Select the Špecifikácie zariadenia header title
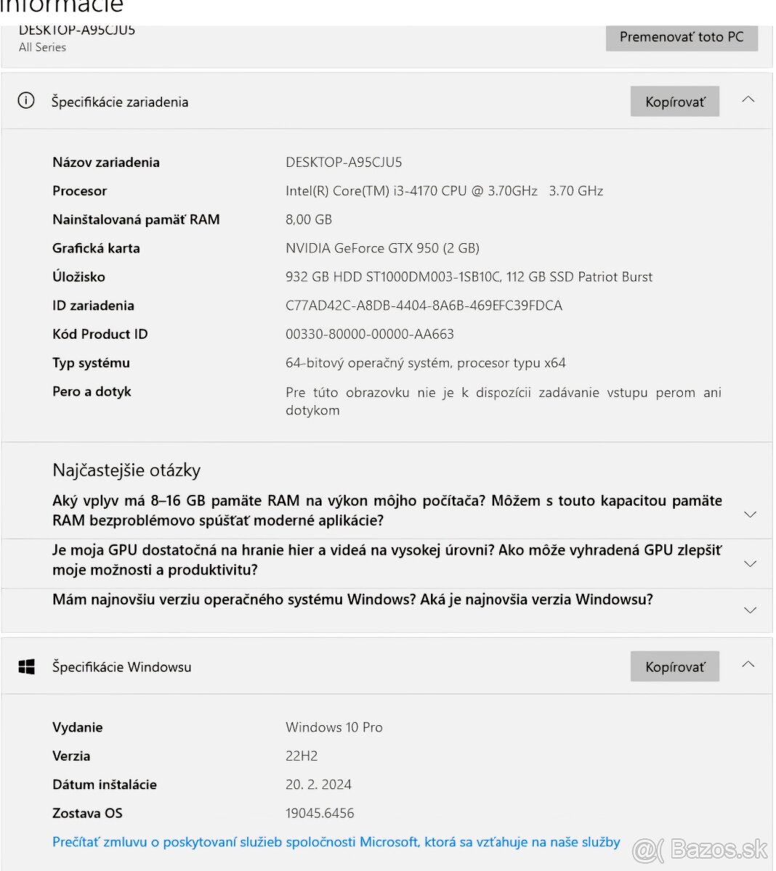Viewport: 776px width, 871px height. pyautogui.click(x=120, y=102)
